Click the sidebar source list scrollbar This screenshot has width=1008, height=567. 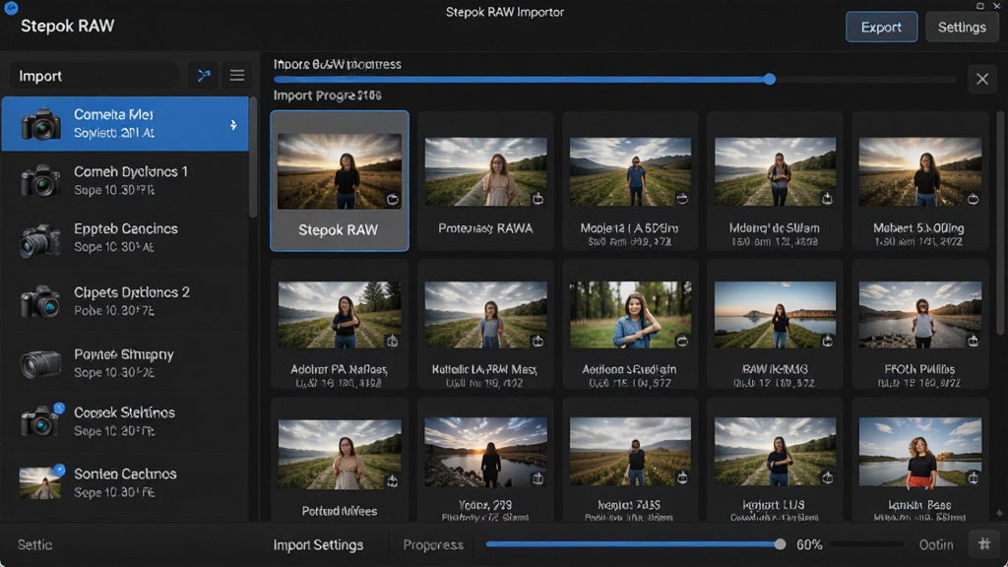click(x=253, y=157)
